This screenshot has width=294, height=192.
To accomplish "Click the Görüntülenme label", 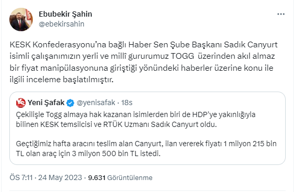I will (x=130, y=177).
